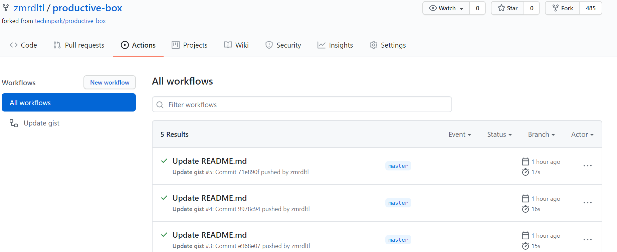
Task: Click the Insights graph icon
Action: [x=322, y=45]
